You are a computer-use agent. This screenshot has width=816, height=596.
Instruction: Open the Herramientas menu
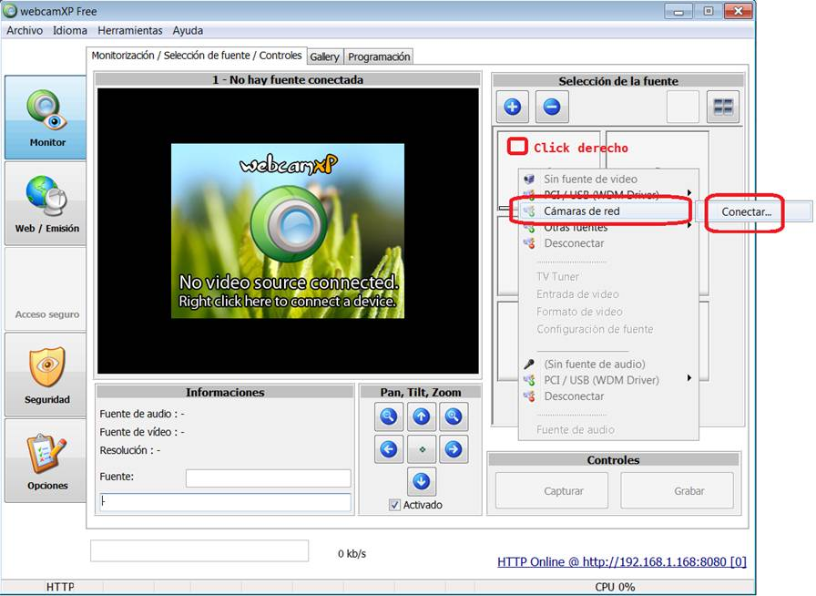[x=130, y=30]
